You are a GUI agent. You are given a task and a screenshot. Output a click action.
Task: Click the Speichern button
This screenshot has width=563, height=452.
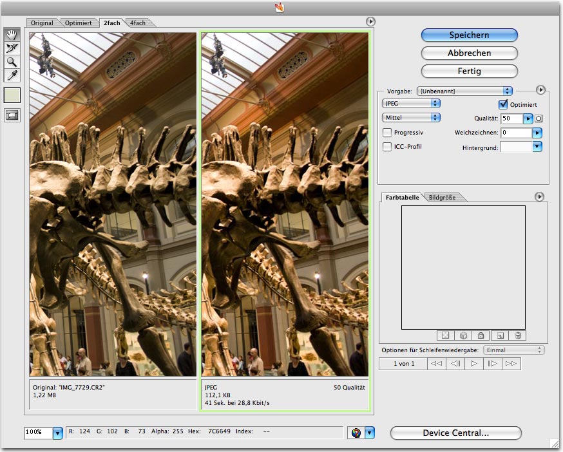click(x=469, y=35)
